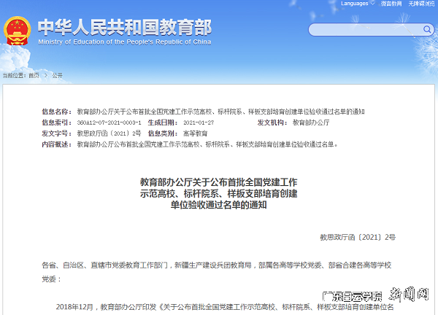
Task: Open the 无障碍浏览 accessibility link
Action: (420, 4)
